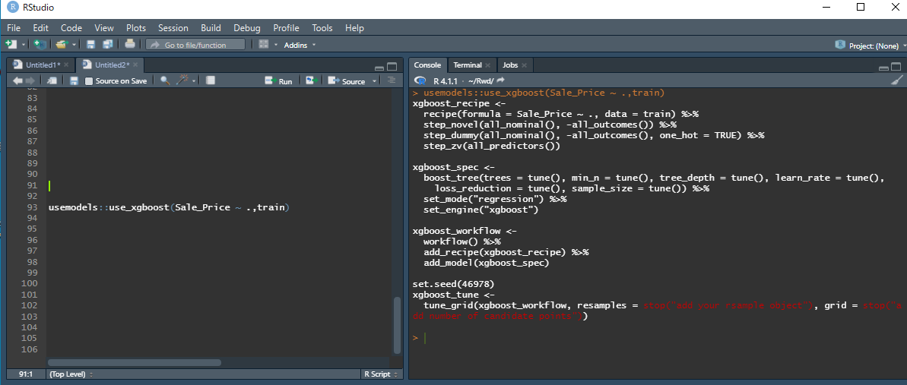Open the View menu
This screenshot has height=385, width=907.
(x=104, y=28)
